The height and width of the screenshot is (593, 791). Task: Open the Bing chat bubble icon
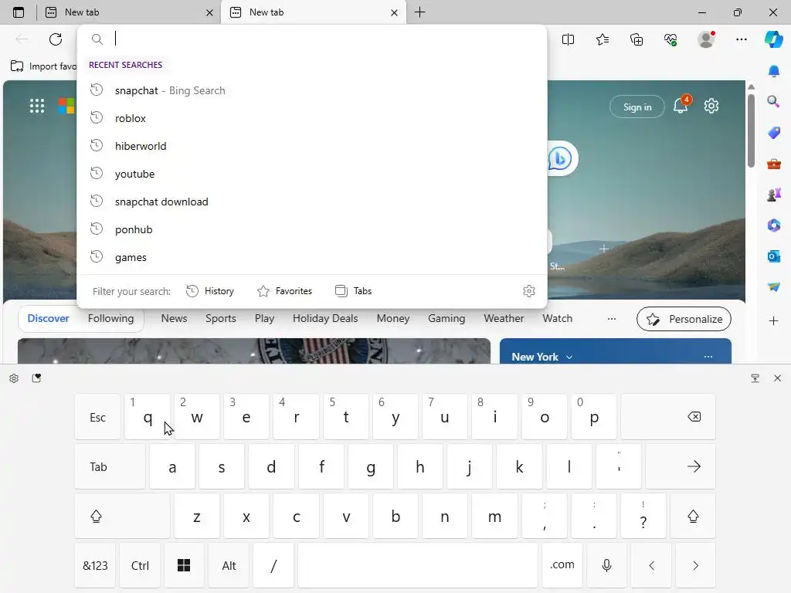pos(560,158)
